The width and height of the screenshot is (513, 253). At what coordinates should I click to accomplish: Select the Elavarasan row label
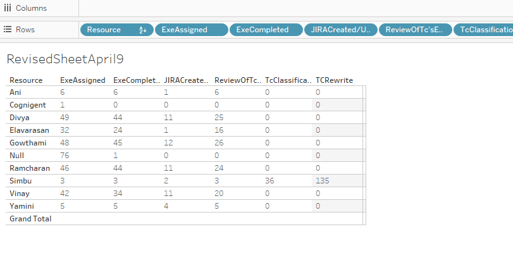(30, 130)
